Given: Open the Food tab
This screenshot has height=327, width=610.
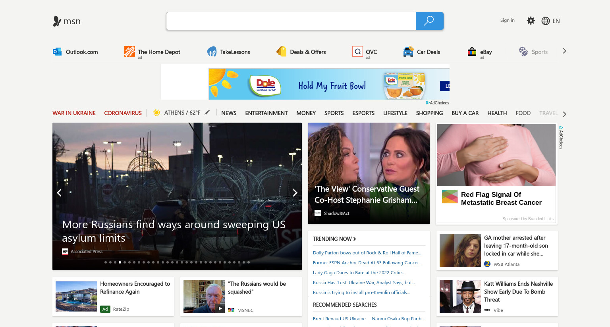Looking at the screenshot, I should pyautogui.click(x=523, y=113).
